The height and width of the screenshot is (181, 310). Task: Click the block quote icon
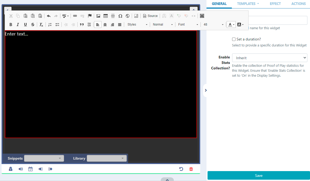[x=82, y=25]
